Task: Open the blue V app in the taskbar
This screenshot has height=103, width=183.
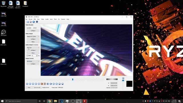Action: (x=61, y=101)
